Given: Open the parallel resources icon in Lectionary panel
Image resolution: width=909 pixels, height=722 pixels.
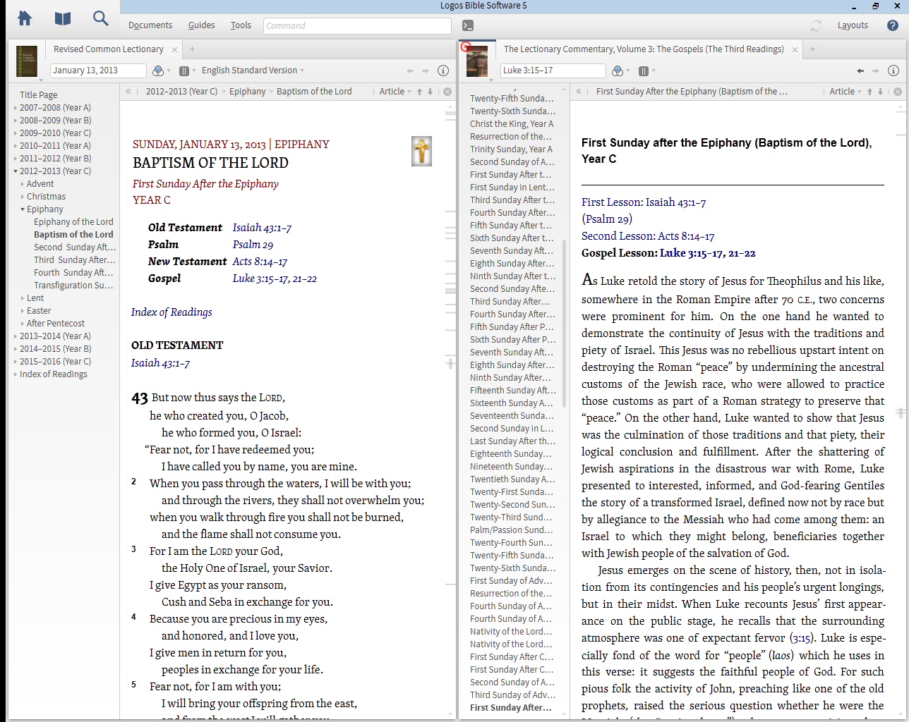Looking at the screenshot, I should click(x=184, y=71).
